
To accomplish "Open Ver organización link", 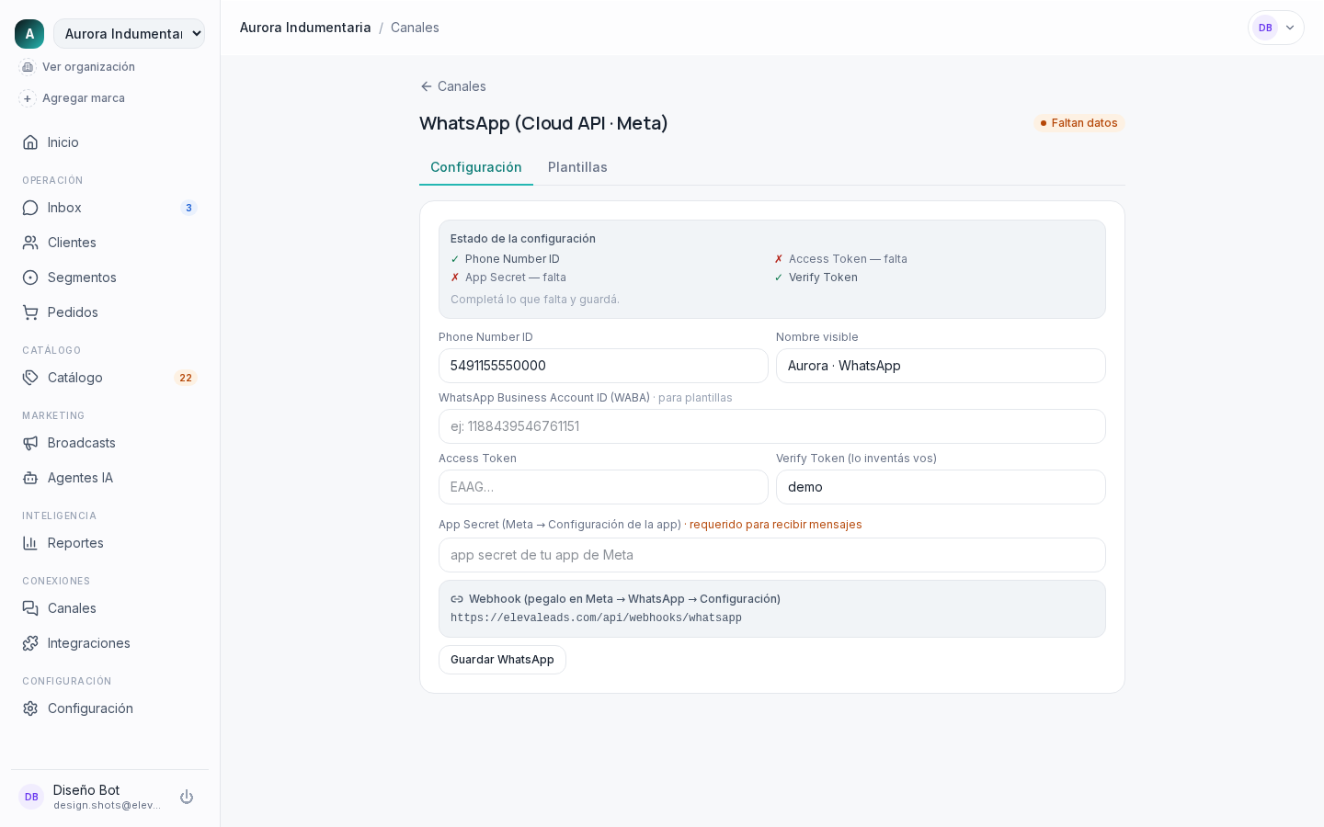I will tap(88, 67).
